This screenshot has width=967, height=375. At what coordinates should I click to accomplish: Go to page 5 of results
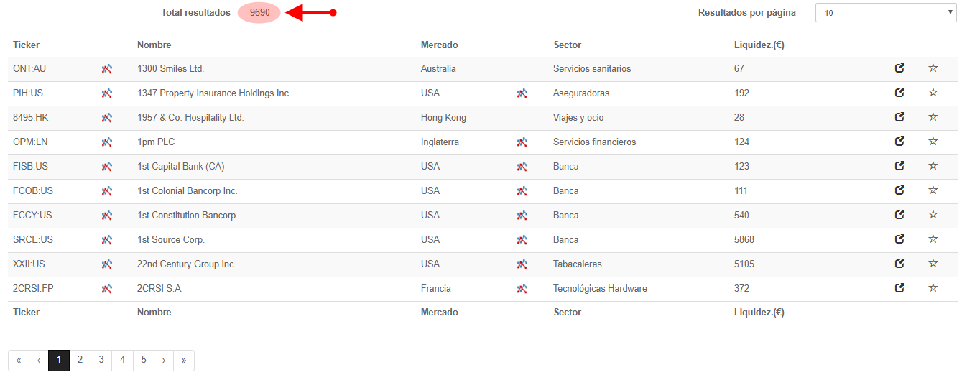pos(144,360)
